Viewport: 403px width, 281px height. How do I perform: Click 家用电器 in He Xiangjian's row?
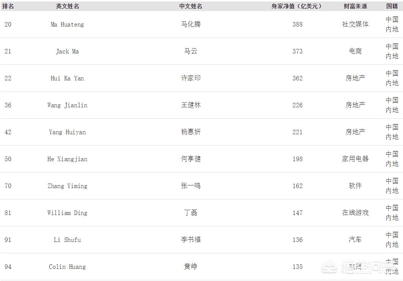click(355, 159)
